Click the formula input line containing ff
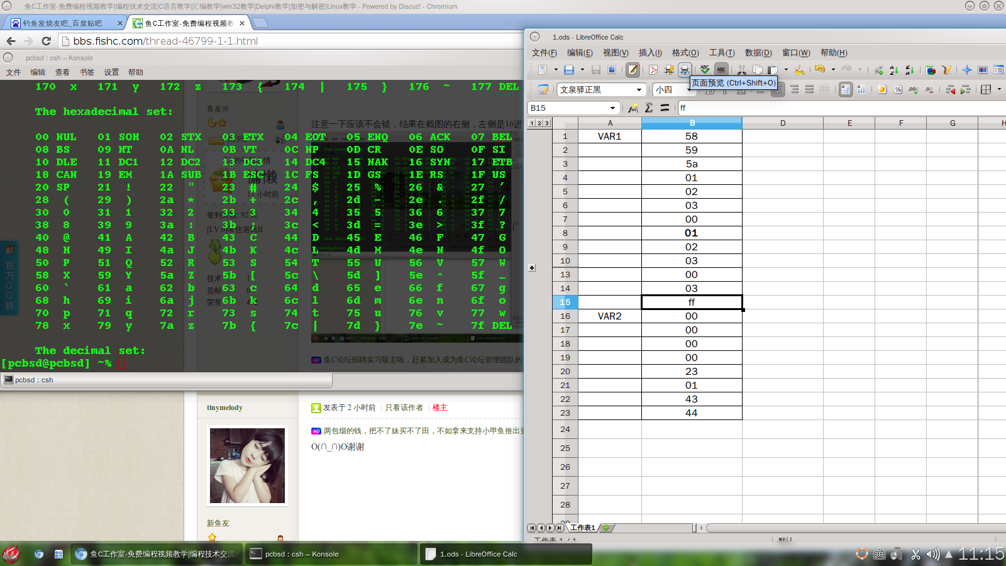 [x=841, y=108]
